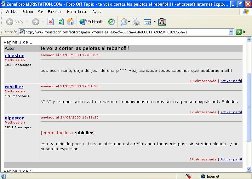Click the Forward arrow button
This screenshot has height=179, width=252.
click(36, 22)
